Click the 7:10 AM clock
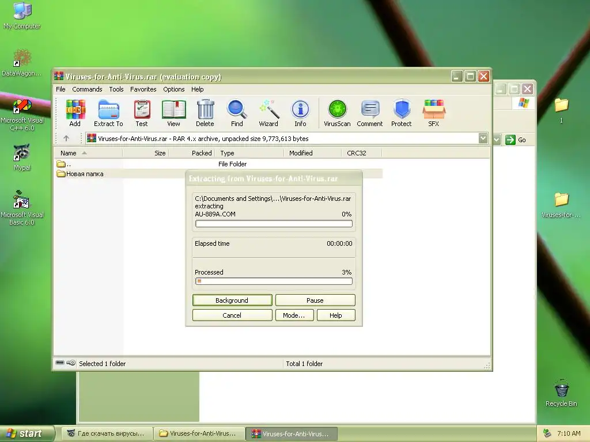Viewport: 590px width, 442px height. click(x=569, y=433)
